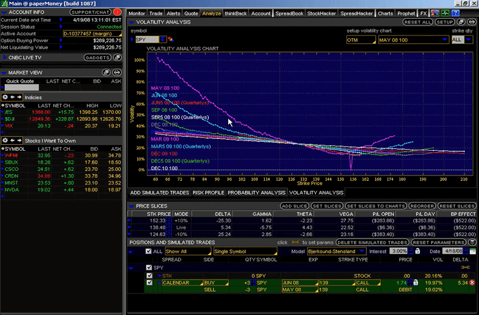Click the green heartbeat monitor icon

tap(445, 13)
